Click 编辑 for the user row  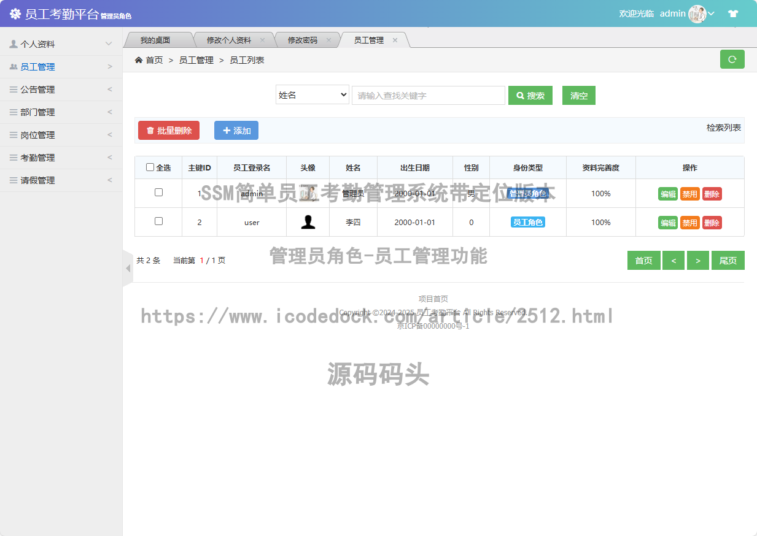click(668, 223)
